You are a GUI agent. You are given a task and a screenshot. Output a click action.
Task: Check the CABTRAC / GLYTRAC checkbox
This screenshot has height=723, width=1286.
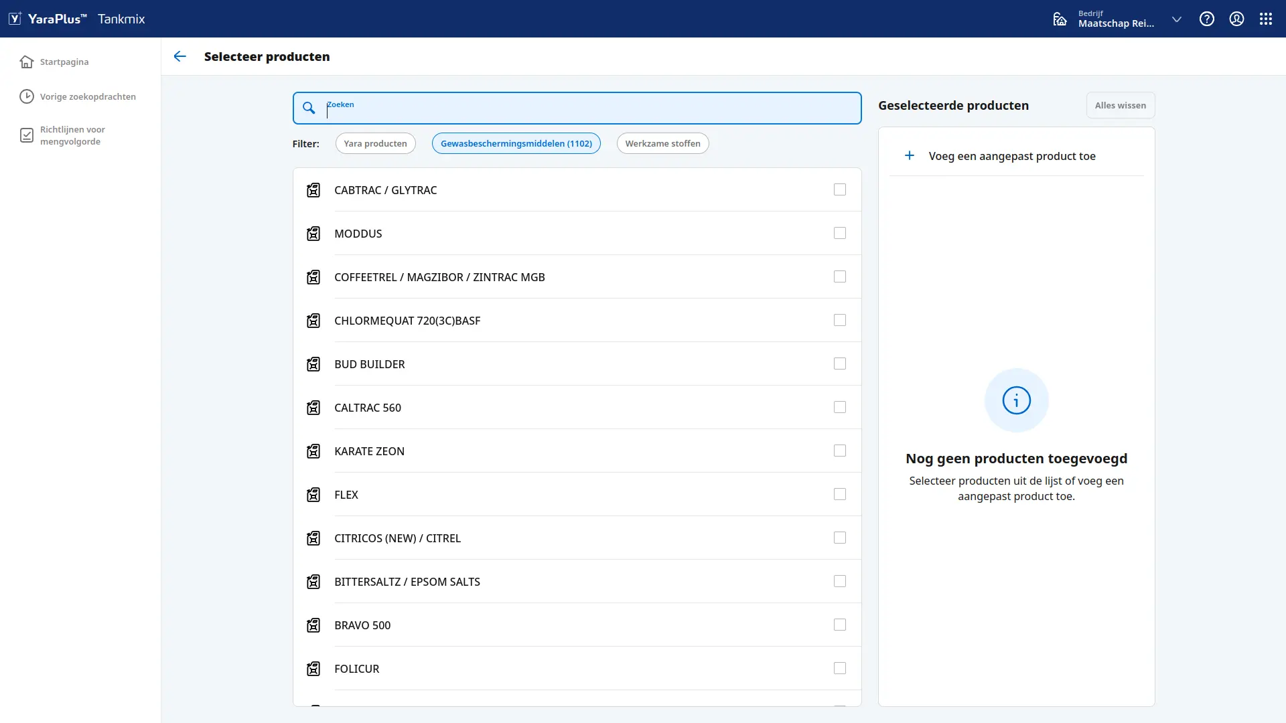pos(840,189)
